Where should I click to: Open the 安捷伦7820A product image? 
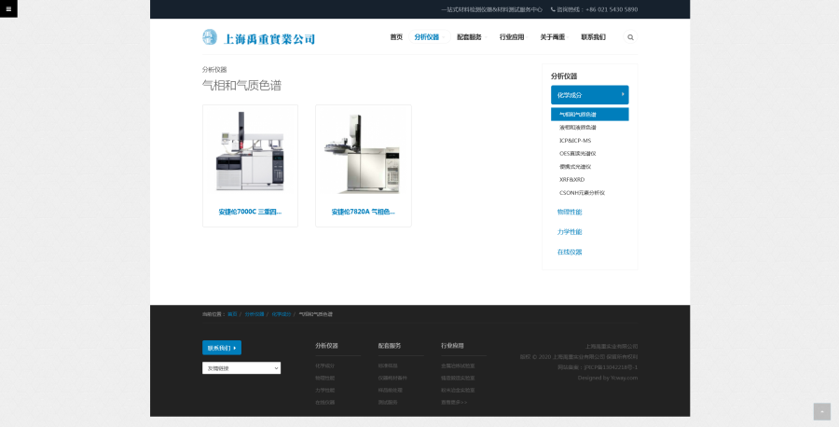(x=363, y=152)
